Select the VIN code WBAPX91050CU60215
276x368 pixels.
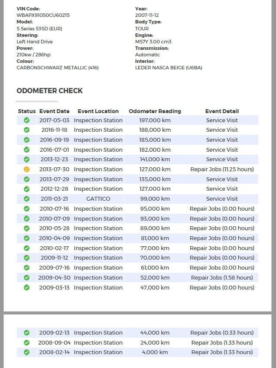[43, 15]
